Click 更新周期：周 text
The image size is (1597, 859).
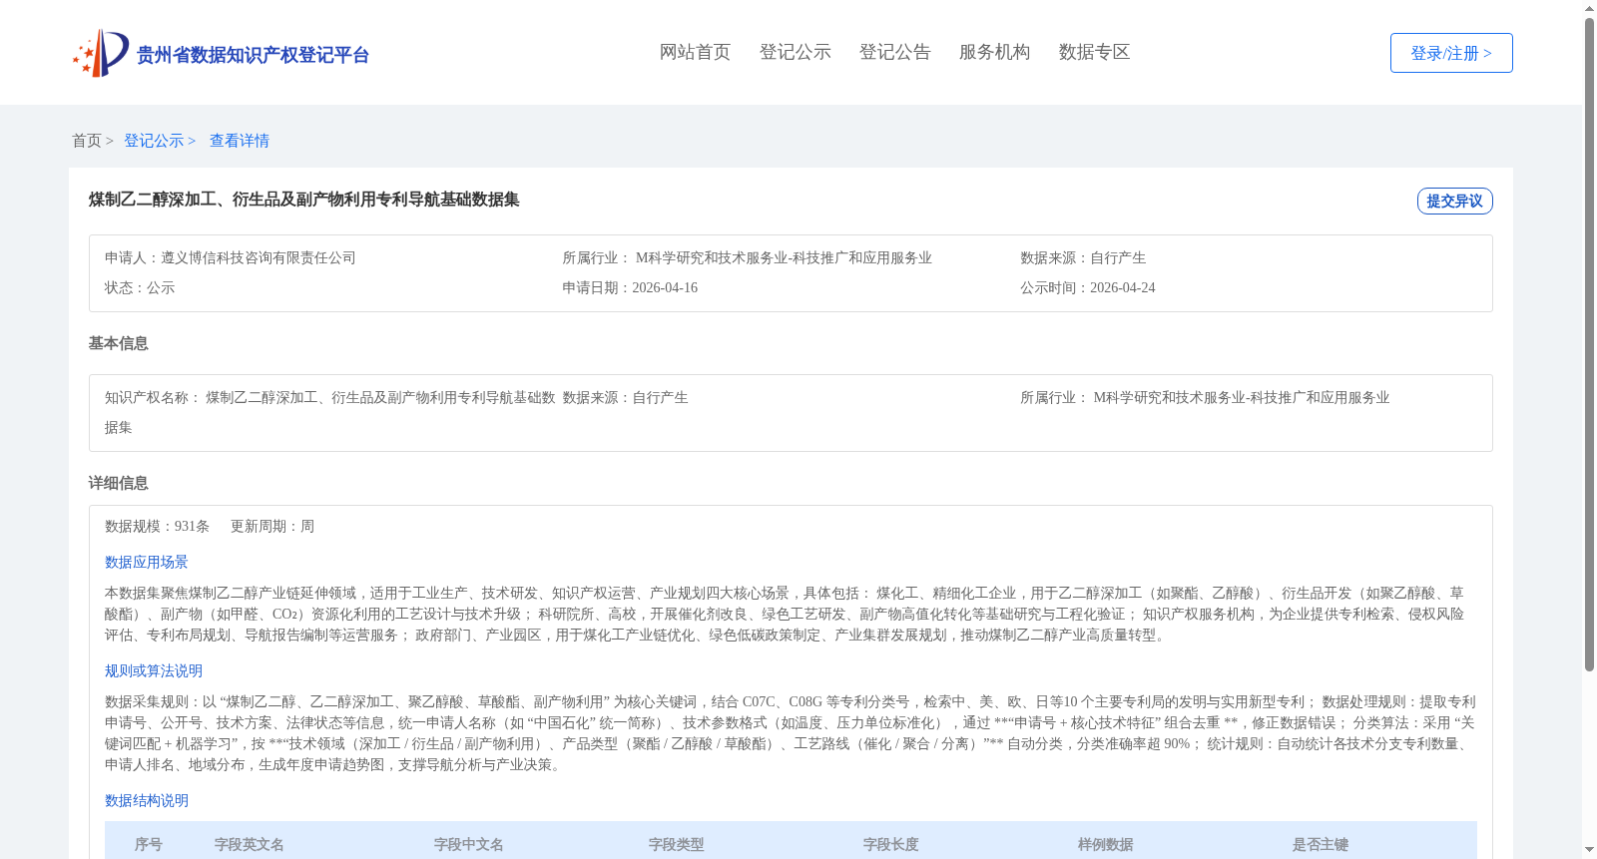tap(272, 526)
